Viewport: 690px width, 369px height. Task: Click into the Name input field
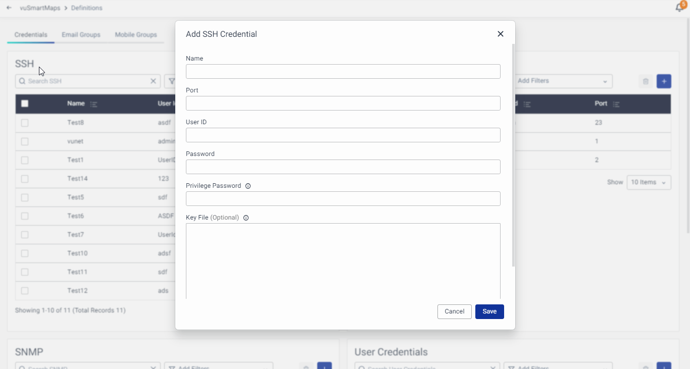343,71
